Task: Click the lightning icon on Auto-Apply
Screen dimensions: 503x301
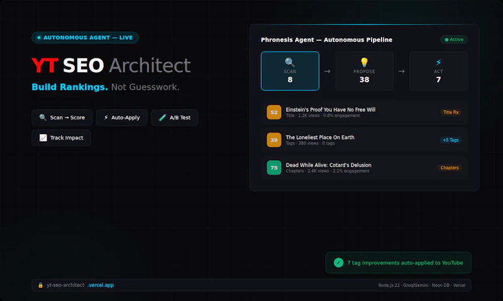Action: point(106,118)
